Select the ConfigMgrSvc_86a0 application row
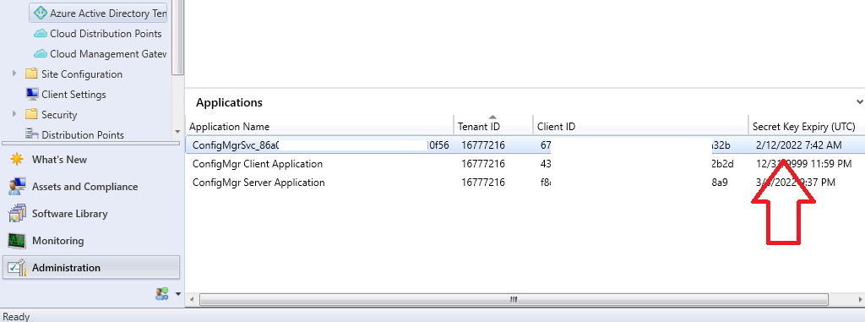This screenshot has width=865, height=322. 525,145
